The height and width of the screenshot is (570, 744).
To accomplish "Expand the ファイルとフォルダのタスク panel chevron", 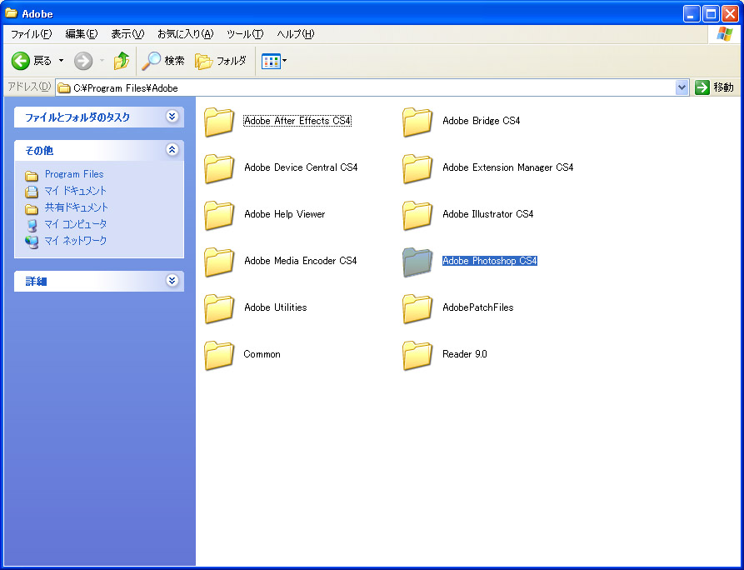I will click(172, 117).
